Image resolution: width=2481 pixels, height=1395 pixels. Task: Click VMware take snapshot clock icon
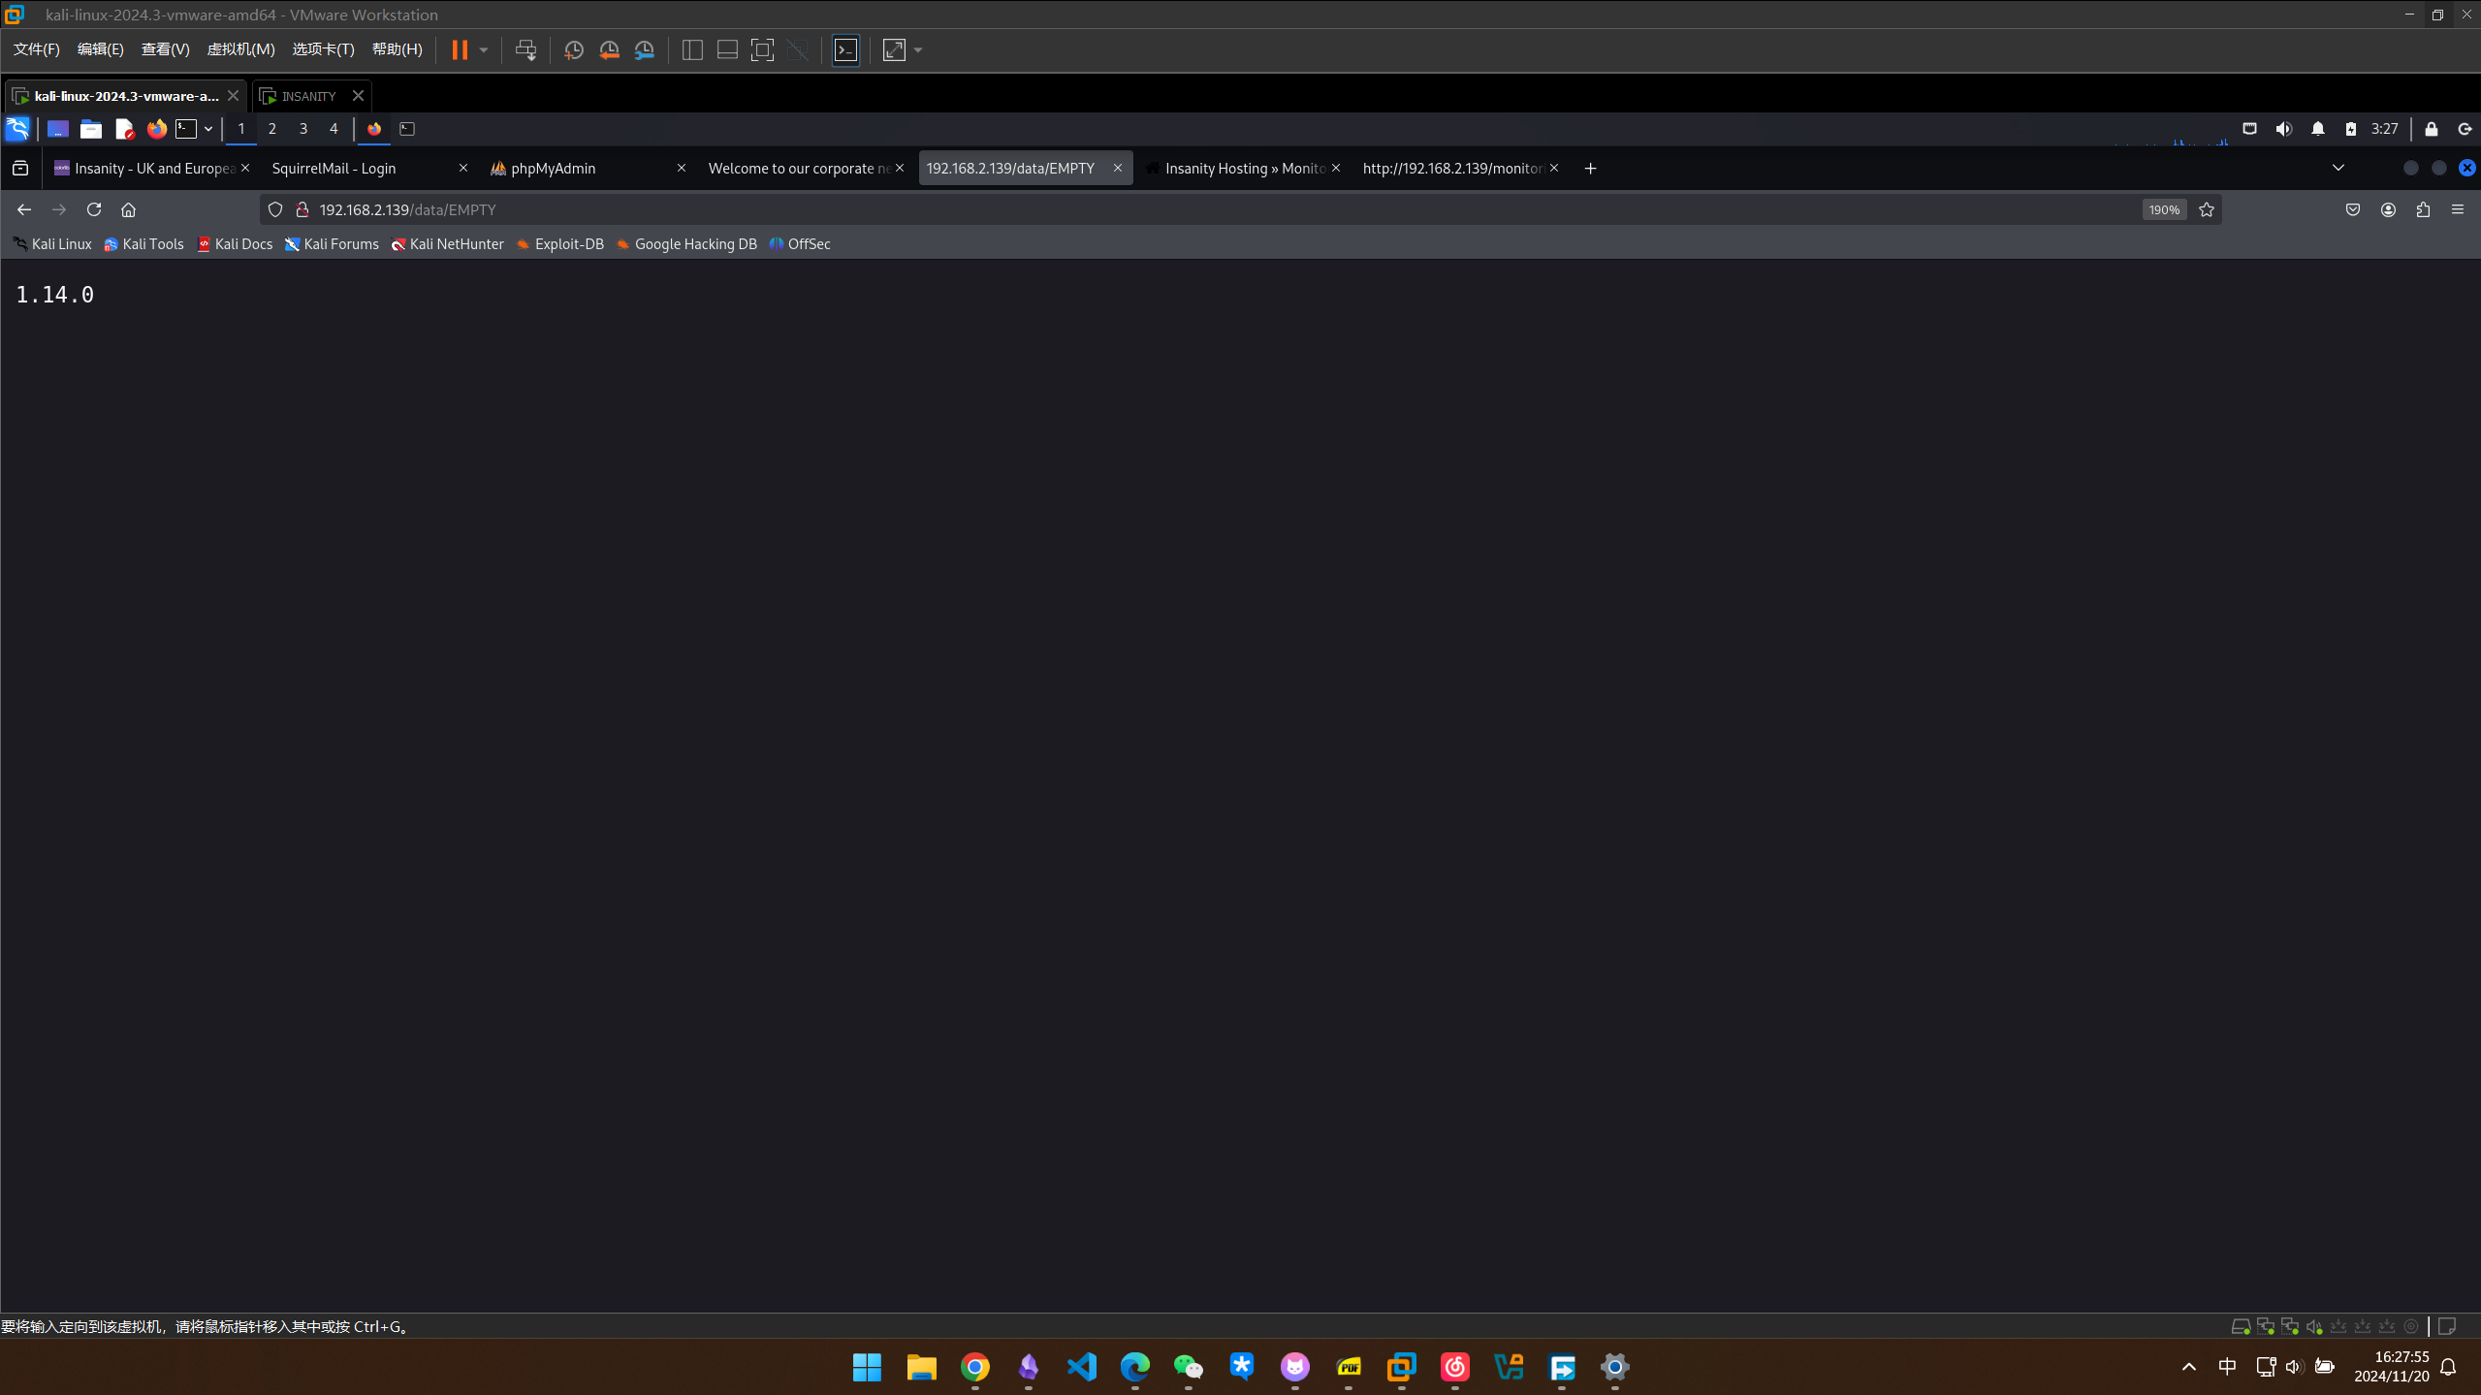tap(573, 50)
